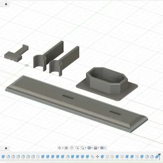
Task: Expand the Display Settings dropdown arrow
Action: [x=92, y=148]
